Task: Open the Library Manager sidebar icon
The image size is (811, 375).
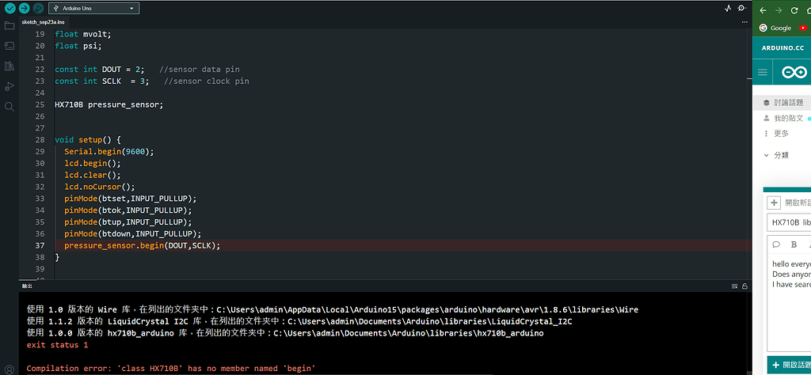Action: (10, 66)
